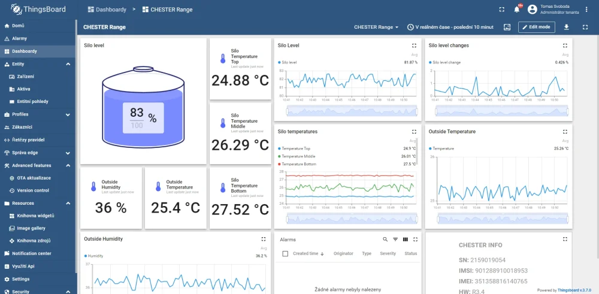This screenshot has height=294, width=599.
Task: Click the ThingsBoard logo
Action: tap(38, 9)
